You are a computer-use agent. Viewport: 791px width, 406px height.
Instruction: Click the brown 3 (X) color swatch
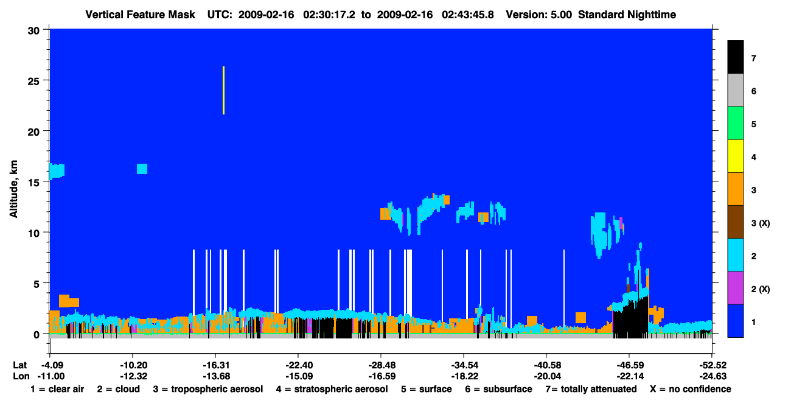pyautogui.click(x=736, y=222)
